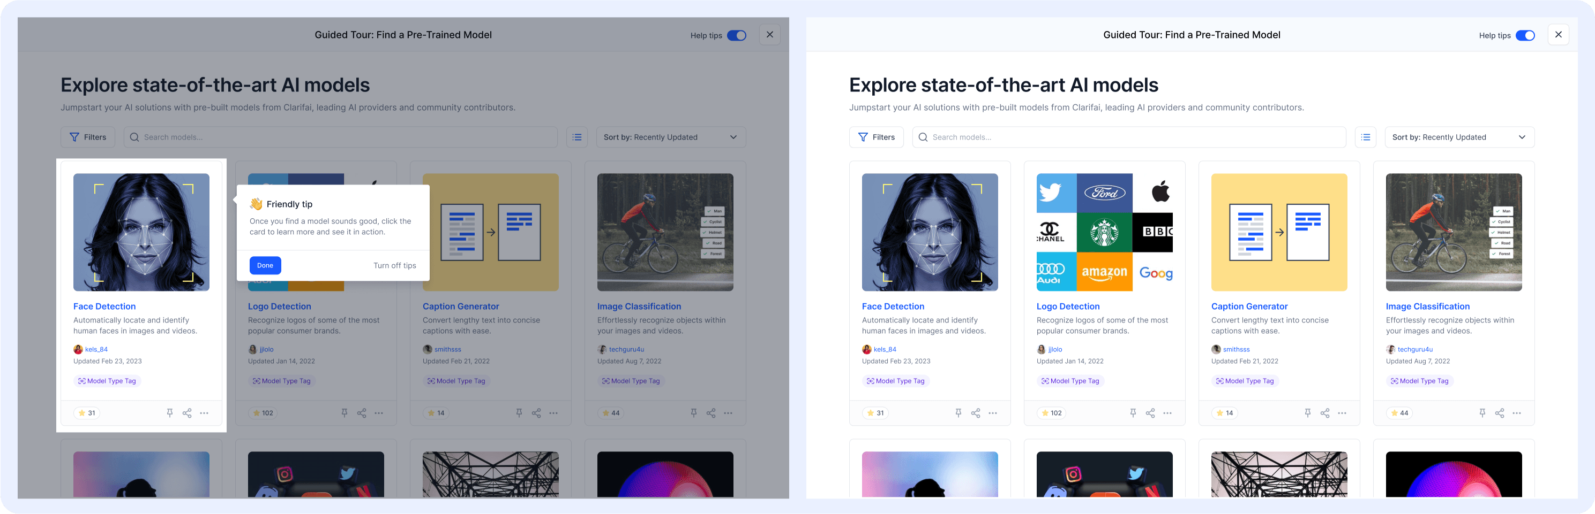Open more options on Logo Detection, left window
This screenshot has height=514, width=1595.
(x=379, y=413)
